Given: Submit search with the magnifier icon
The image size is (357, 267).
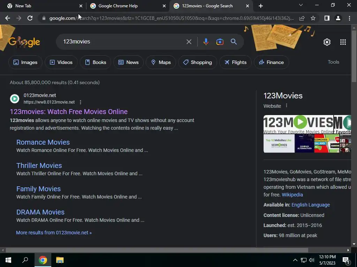Looking at the screenshot, I should (x=234, y=42).
